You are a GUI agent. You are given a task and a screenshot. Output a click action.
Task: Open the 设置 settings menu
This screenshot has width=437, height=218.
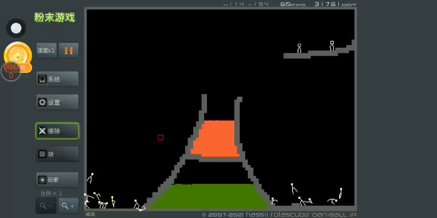tap(57, 102)
